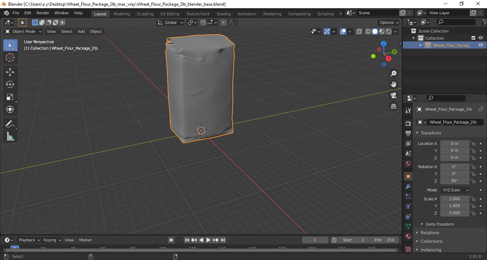Jump to the end frame button
Screen dimensions: 487x260
point(223,240)
